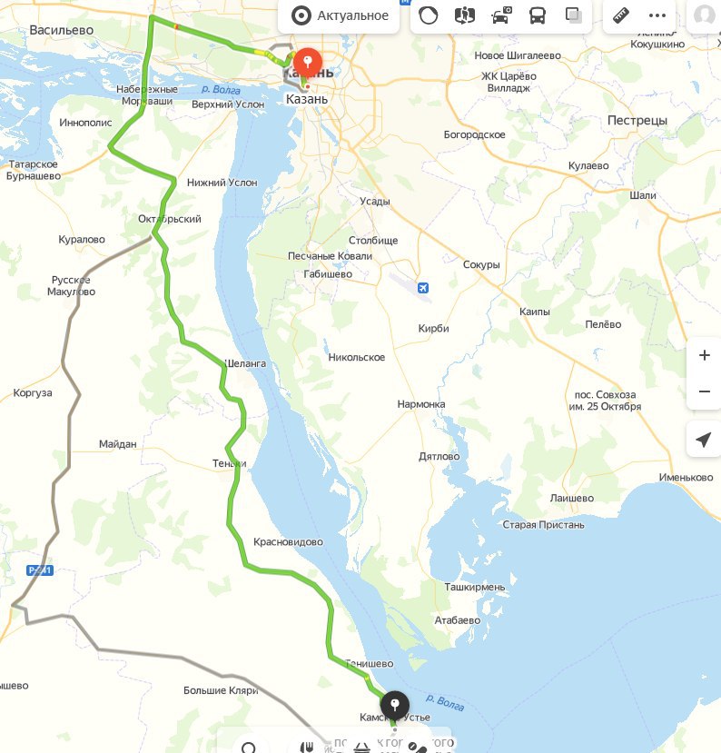Click the Актуальное button
Image resolution: width=721 pixels, height=753 pixels.
pyautogui.click(x=339, y=15)
